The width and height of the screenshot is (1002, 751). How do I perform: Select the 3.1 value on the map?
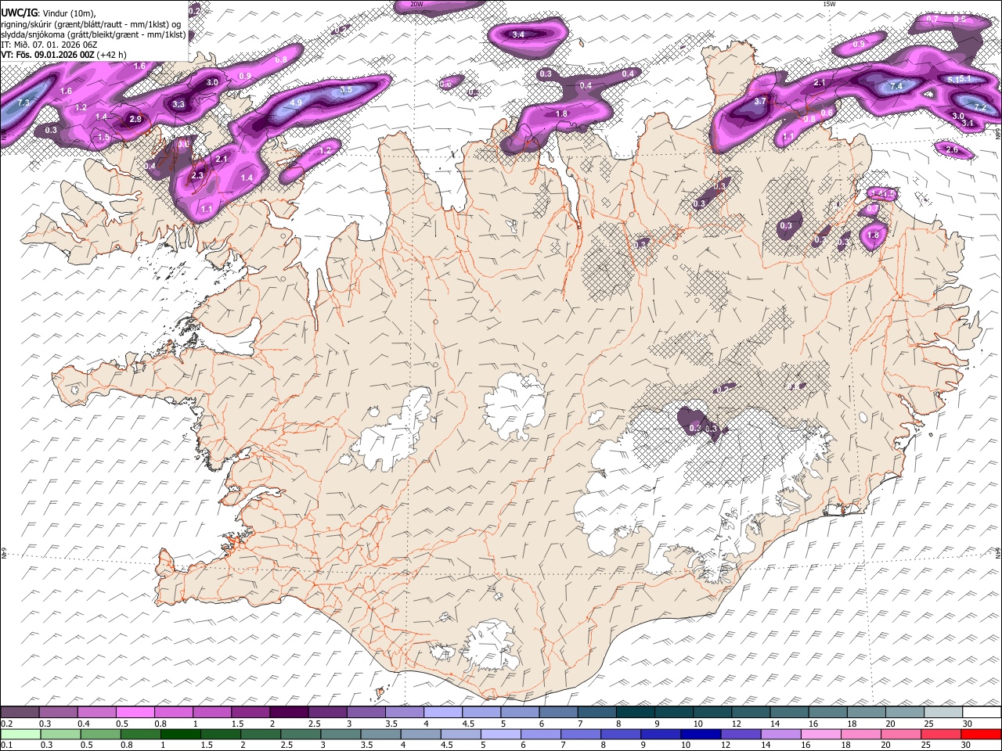pyautogui.click(x=968, y=123)
